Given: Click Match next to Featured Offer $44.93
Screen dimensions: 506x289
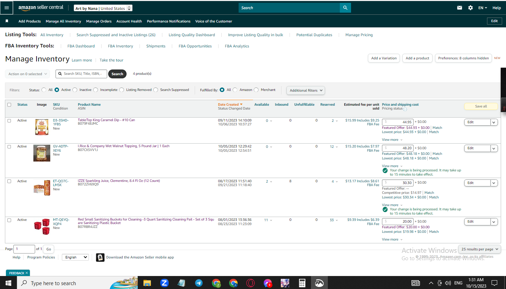Looking at the screenshot, I should [x=437, y=128].
